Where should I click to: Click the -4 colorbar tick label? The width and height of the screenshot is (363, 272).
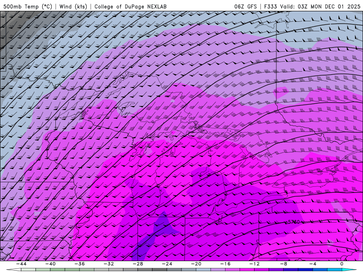313,264
